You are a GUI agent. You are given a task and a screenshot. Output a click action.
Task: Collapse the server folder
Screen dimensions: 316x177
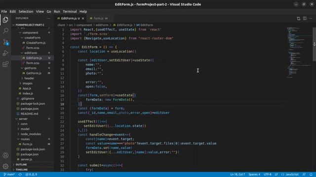coord(23,119)
